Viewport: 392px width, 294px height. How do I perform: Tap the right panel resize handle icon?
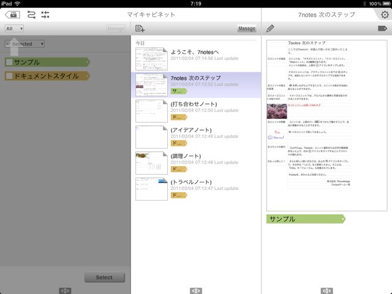coord(326,291)
